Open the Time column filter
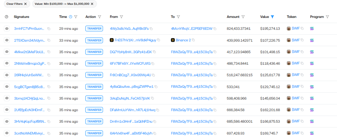The width and height of the screenshot is (337, 139). (76, 17)
